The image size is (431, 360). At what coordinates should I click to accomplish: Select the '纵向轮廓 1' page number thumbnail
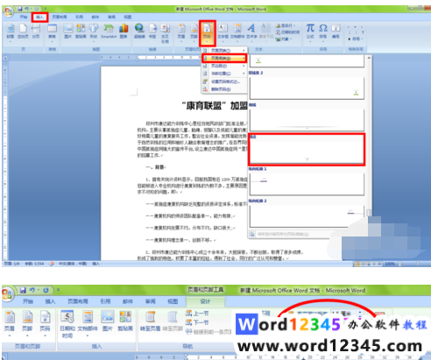[307, 184]
